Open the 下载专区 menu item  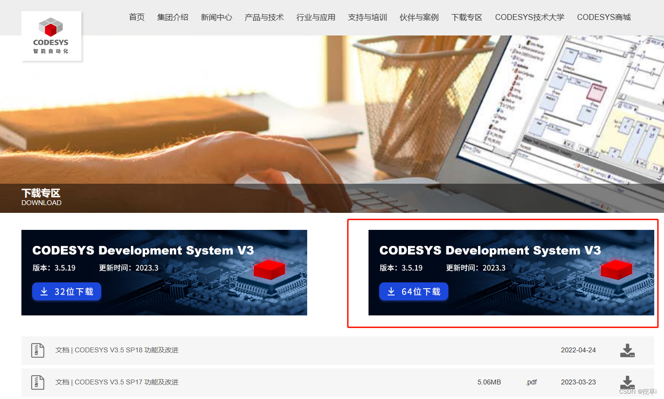pos(466,17)
